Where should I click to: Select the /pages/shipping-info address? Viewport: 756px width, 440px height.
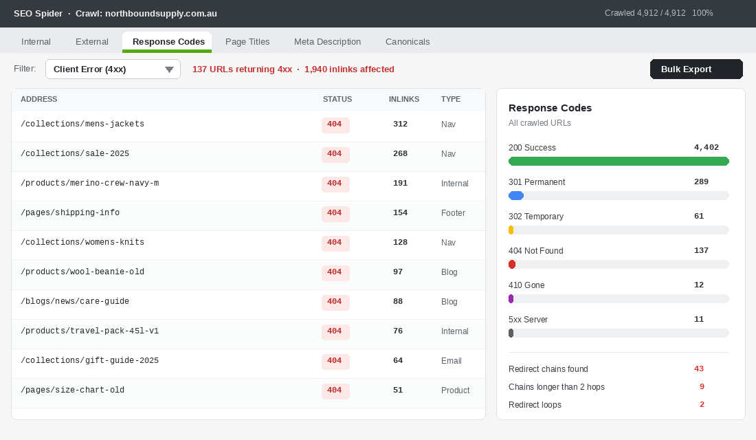click(x=70, y=212)
